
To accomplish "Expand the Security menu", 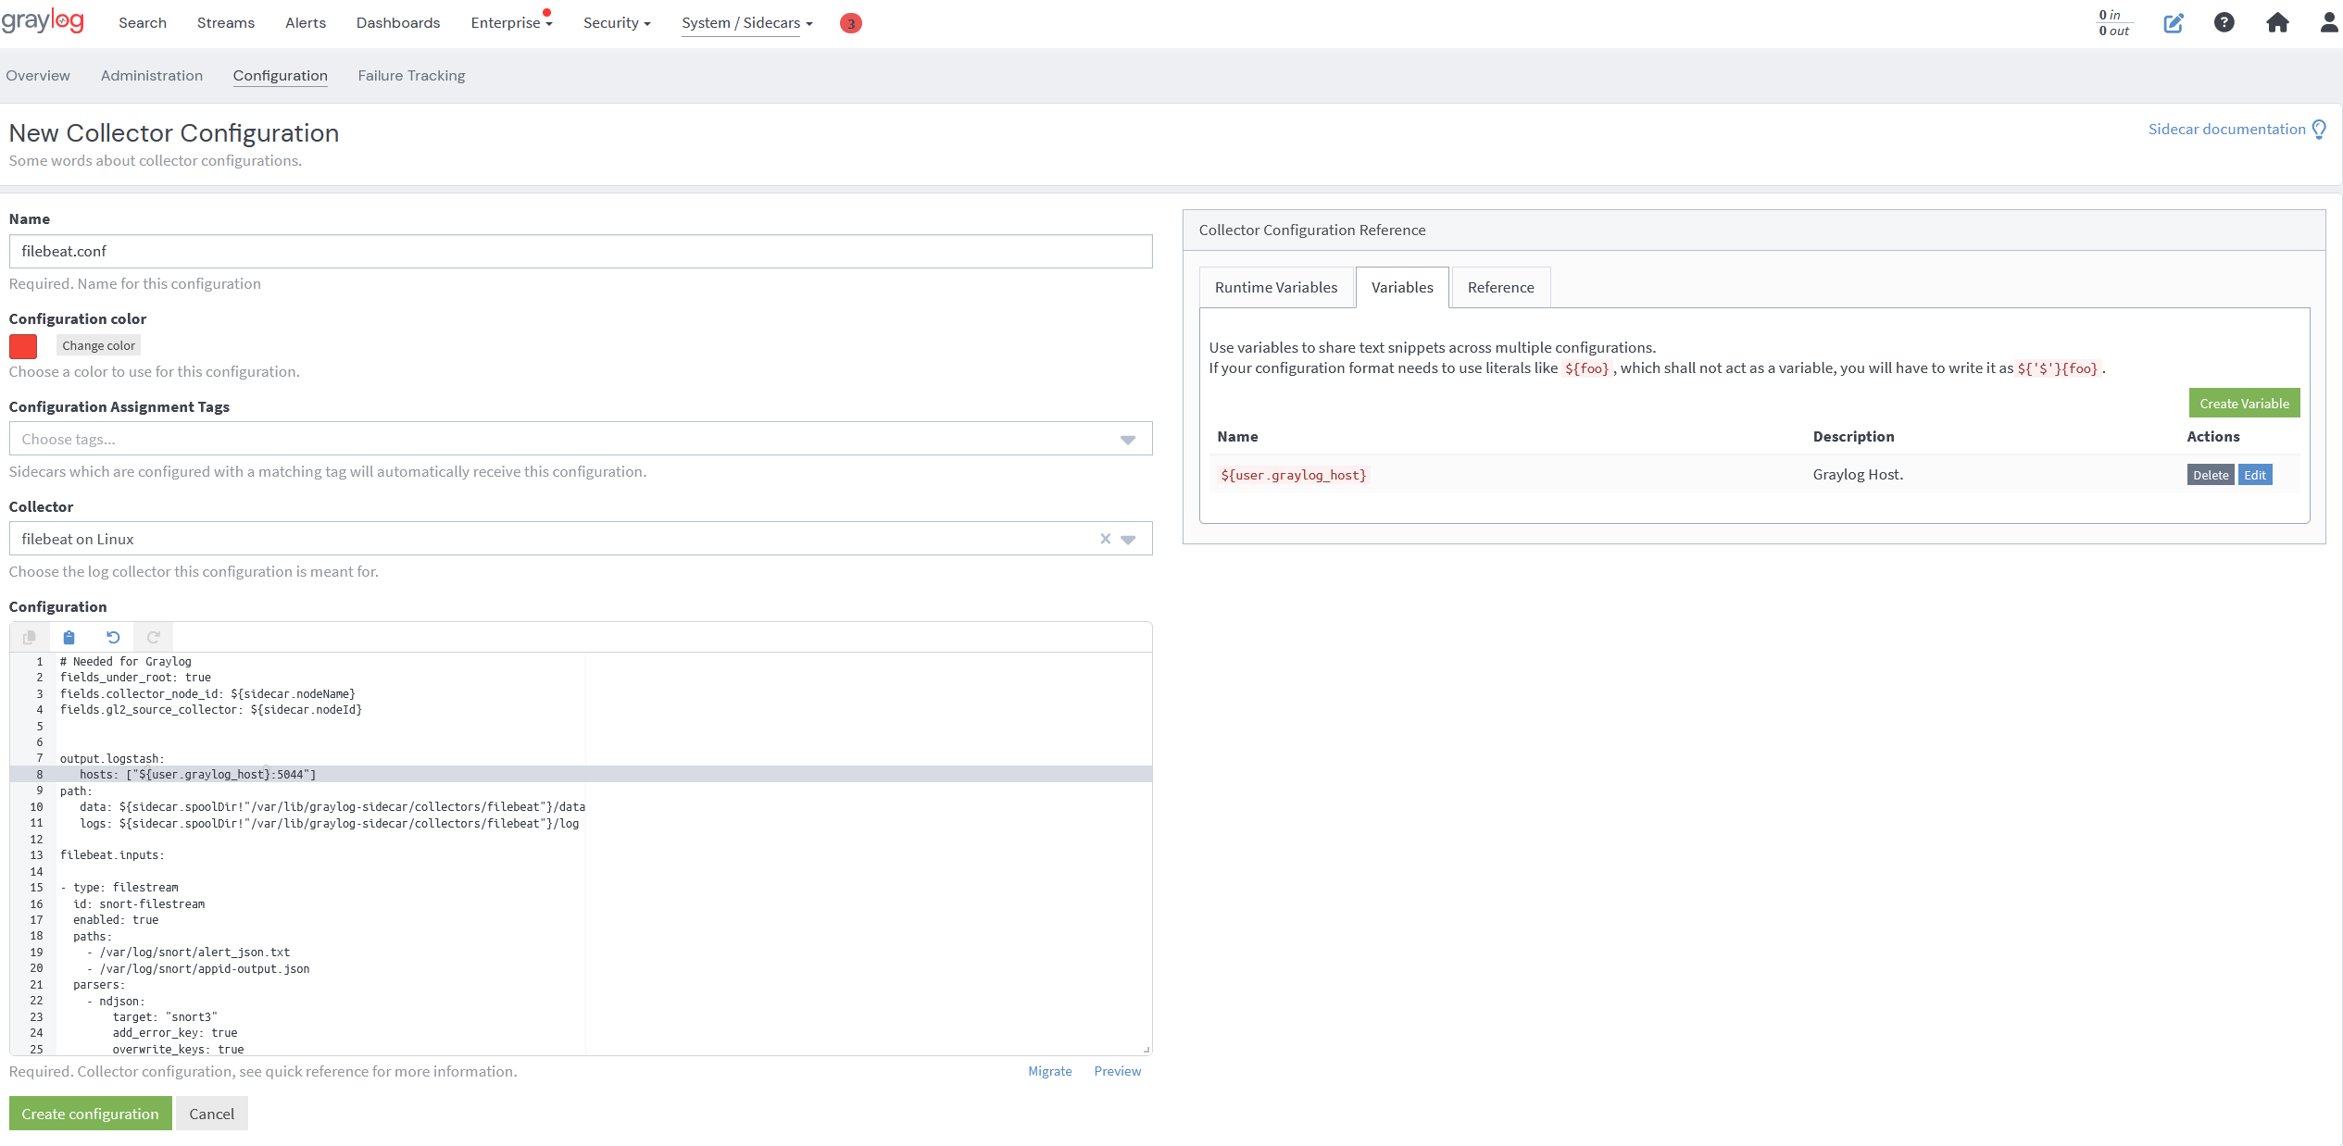I will 617,23.
